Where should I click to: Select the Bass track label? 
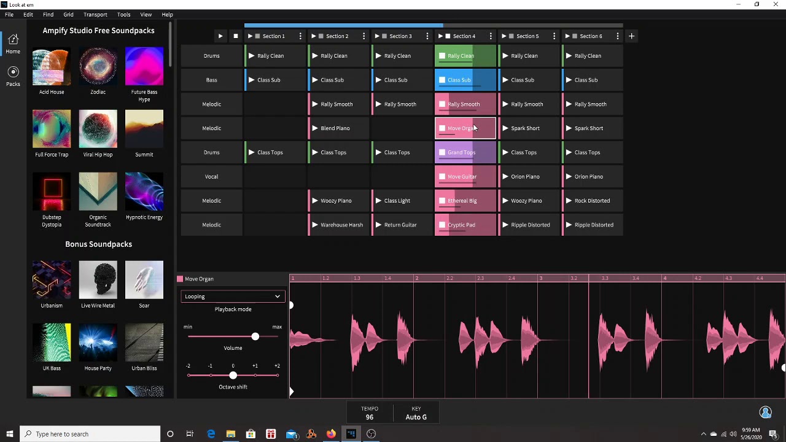tap(211, 80)
